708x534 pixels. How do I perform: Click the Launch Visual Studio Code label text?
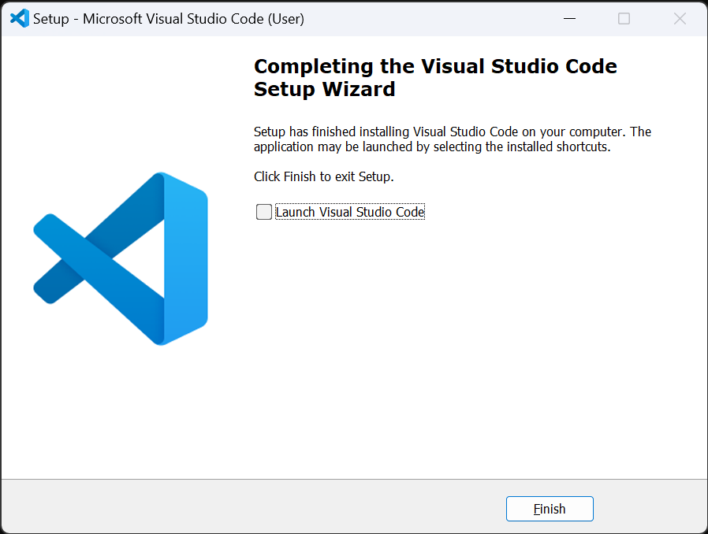(350, 212)
